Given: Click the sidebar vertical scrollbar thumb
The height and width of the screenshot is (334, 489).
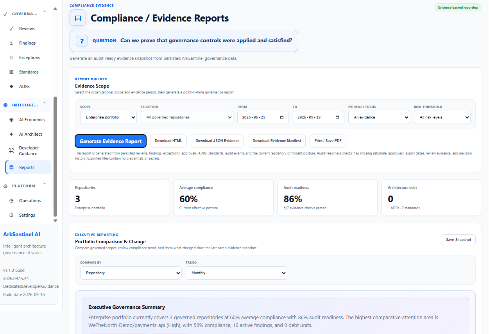Looking at the screenshot, I should click(x=55, y=156).
